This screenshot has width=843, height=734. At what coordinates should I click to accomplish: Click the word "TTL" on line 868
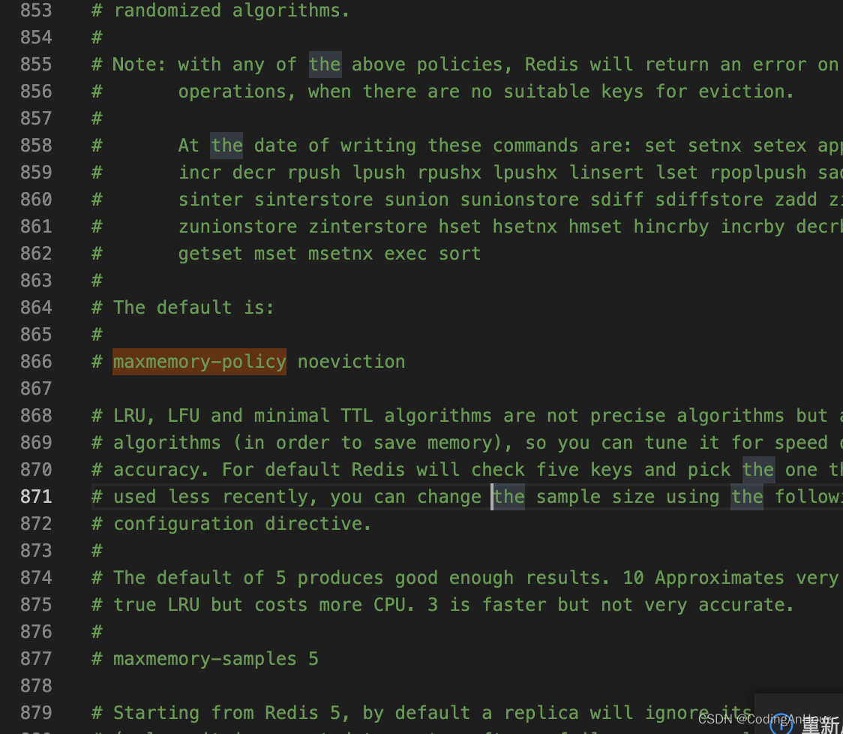pyautogui.click(x=356, y=416)
